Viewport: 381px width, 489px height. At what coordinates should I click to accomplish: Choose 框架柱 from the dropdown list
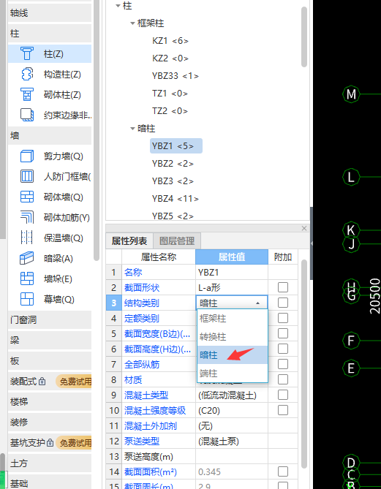(233, 319)
